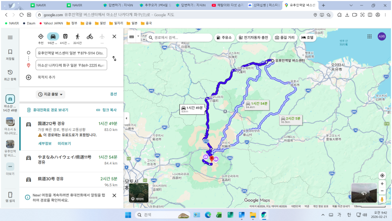The width and height of the screenshot is (392, 221).
Task: Click the 링크 복사 copy link button
Action: (107, 110)
